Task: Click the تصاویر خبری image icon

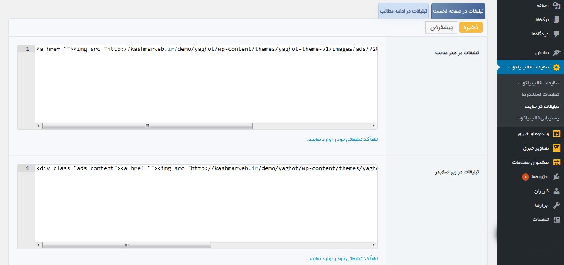Action: tap(556, 148)
